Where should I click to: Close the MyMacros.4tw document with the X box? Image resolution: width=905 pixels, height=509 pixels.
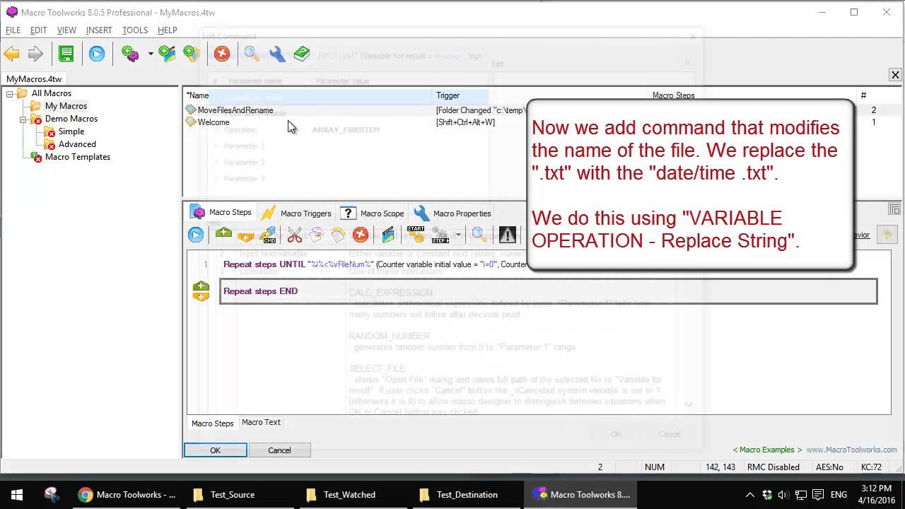895,75
